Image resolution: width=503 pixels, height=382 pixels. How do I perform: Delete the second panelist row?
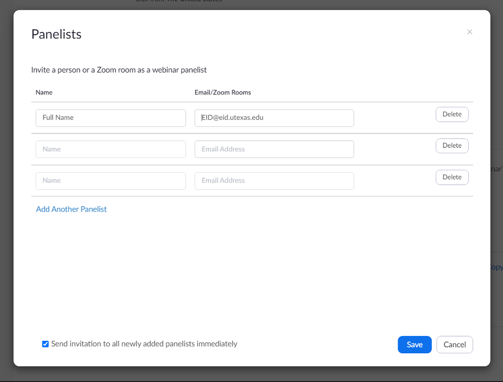point(452,145)
